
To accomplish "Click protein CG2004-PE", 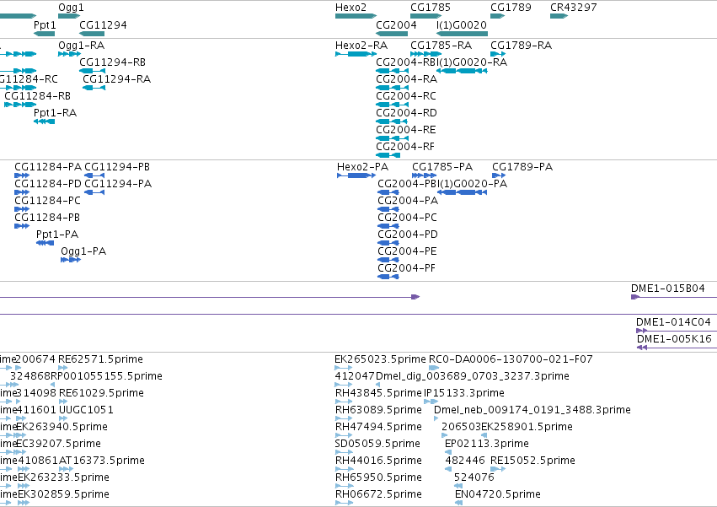I will pyautogui.click(x=388, y=260).
